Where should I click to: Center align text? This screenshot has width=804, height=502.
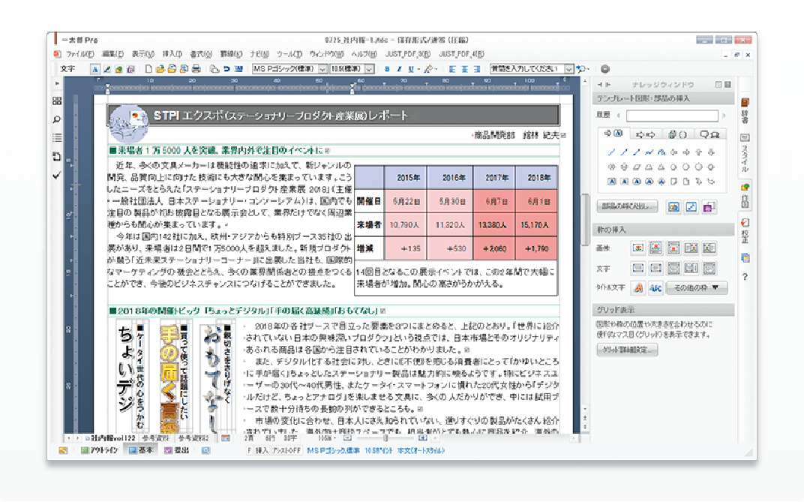click(464, 69)
